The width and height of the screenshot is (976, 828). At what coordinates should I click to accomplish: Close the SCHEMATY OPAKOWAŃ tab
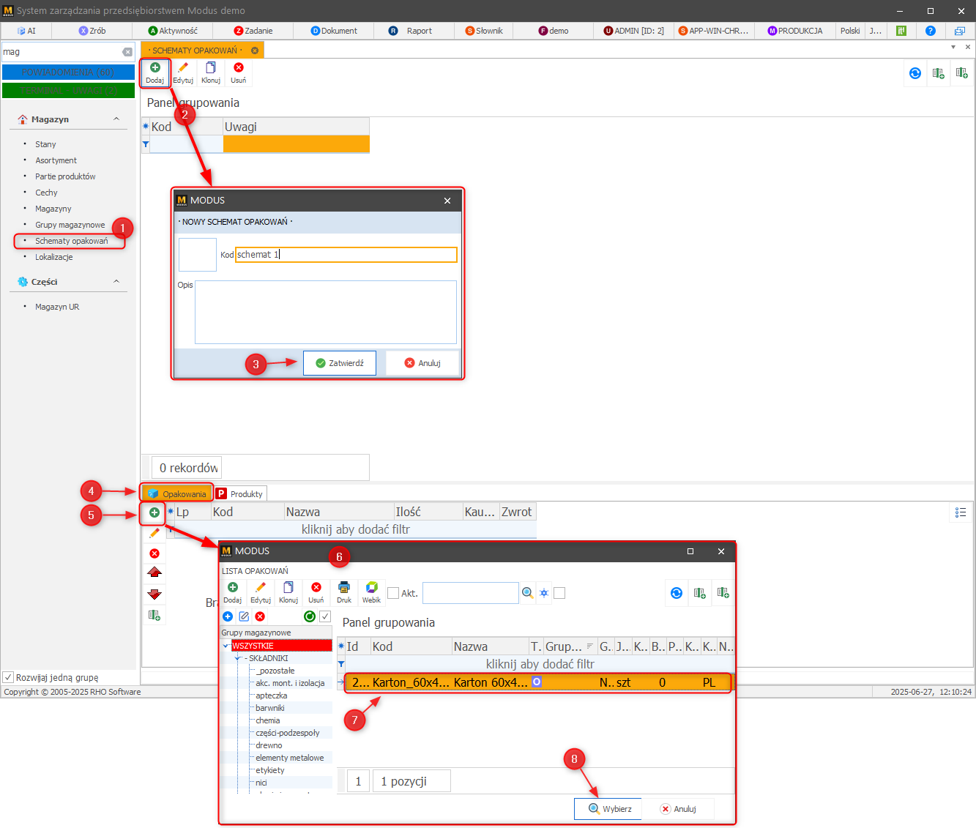255,51
